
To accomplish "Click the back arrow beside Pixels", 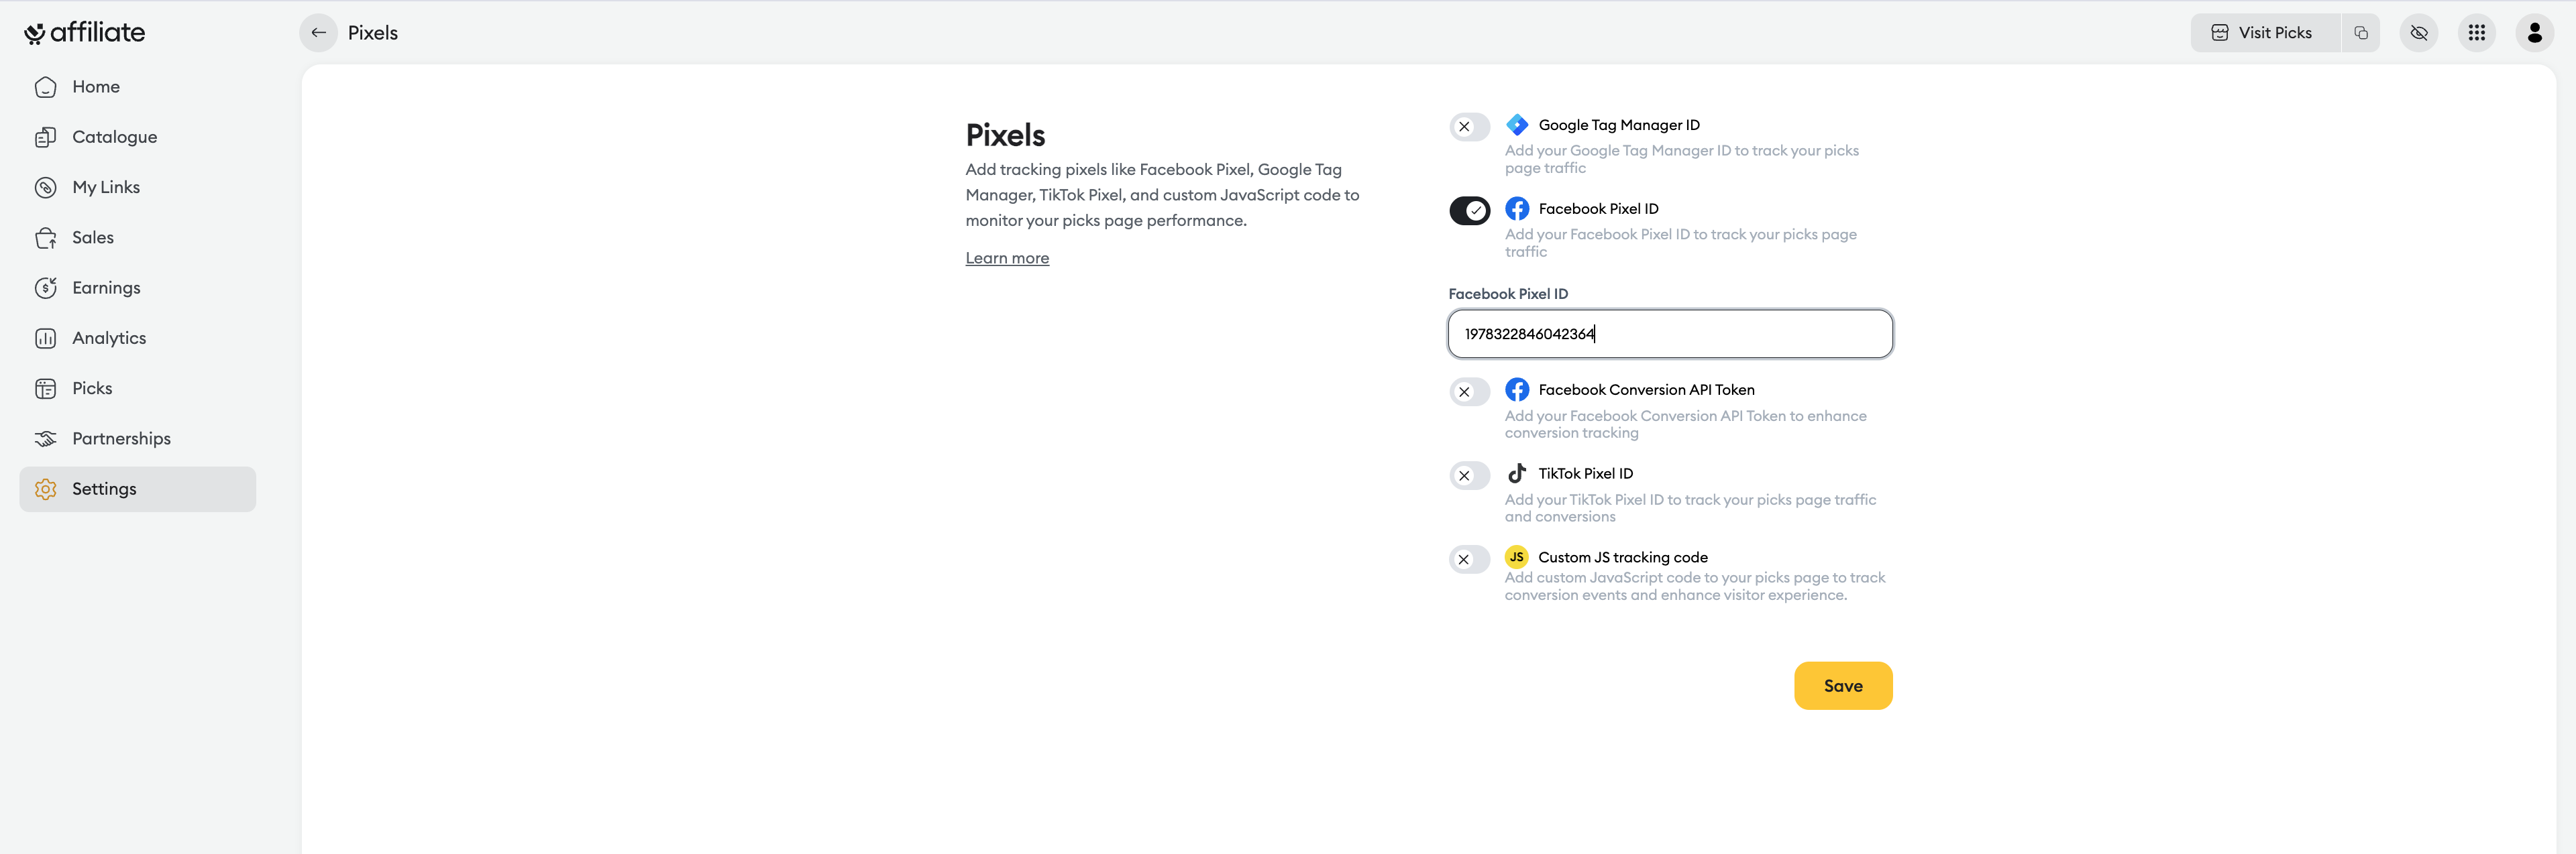I will 318,33.
